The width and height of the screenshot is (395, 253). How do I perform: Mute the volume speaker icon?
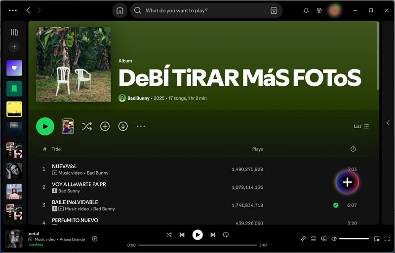point(334,239)
